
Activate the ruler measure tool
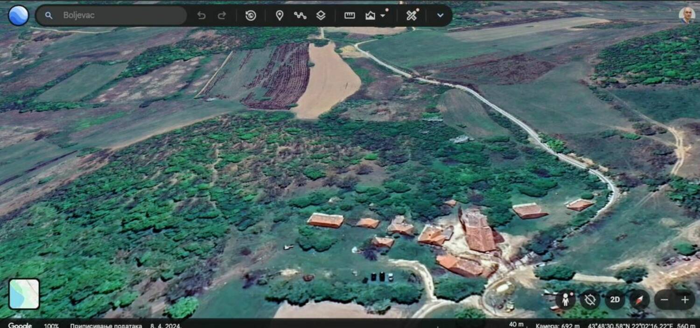click(350, 15)
